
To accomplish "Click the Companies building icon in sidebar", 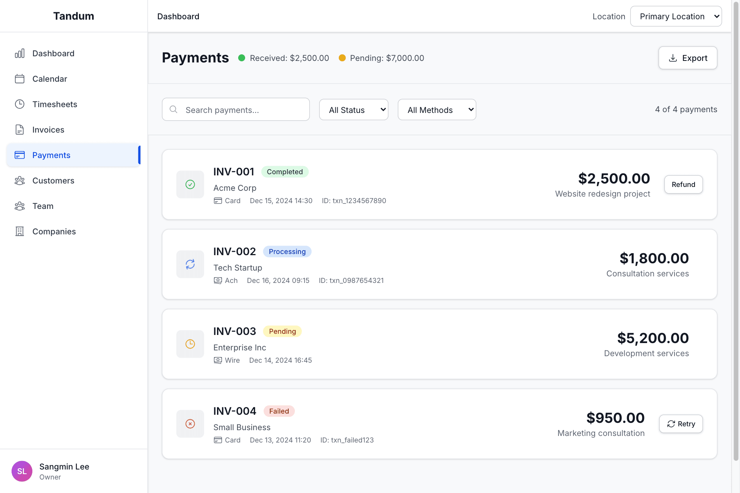I will click(x=20, y=231).
